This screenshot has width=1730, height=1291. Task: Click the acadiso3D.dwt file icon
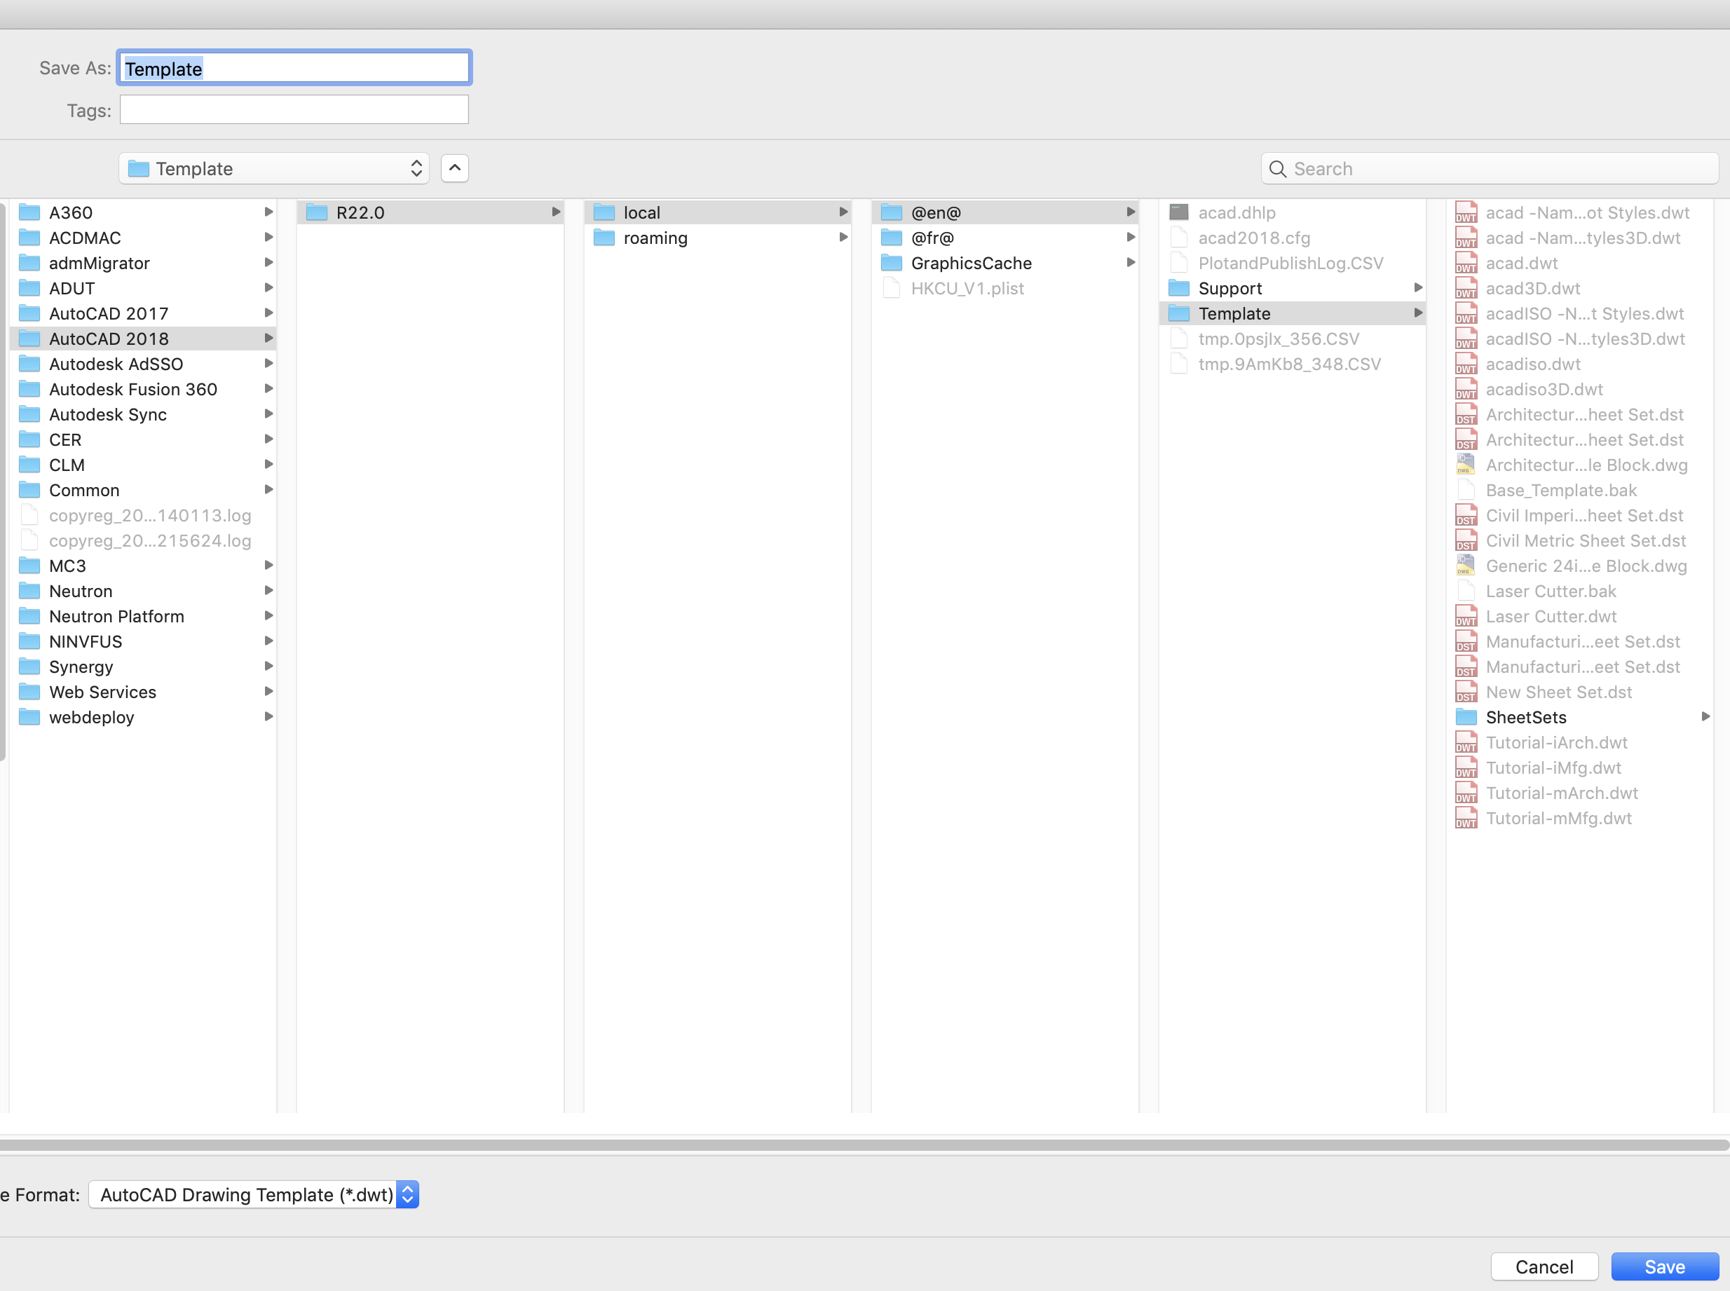coord(1466,389)
